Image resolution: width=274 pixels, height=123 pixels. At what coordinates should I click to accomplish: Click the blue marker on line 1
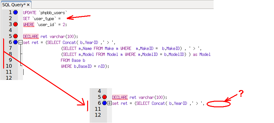[x=15, y=12]
